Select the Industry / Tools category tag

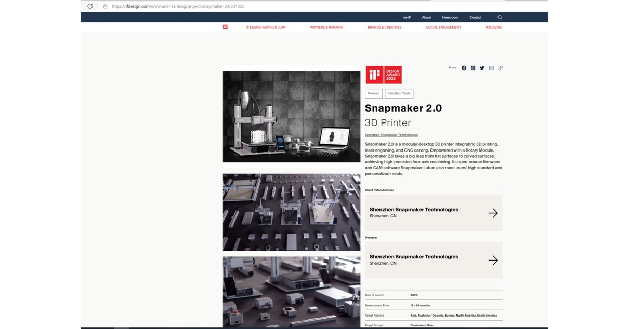[399, 93]
